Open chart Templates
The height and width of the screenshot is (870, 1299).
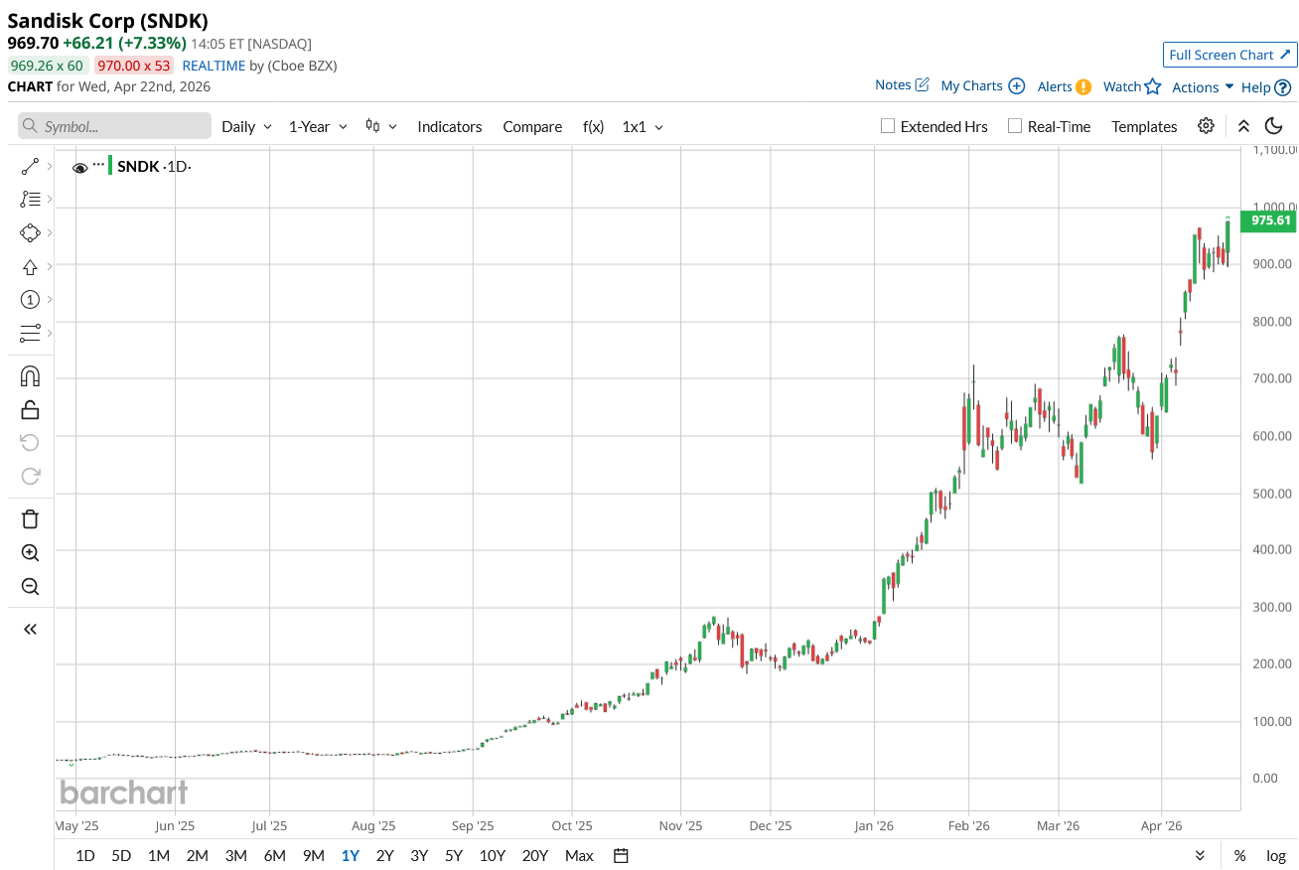[x=1144, y=126]
